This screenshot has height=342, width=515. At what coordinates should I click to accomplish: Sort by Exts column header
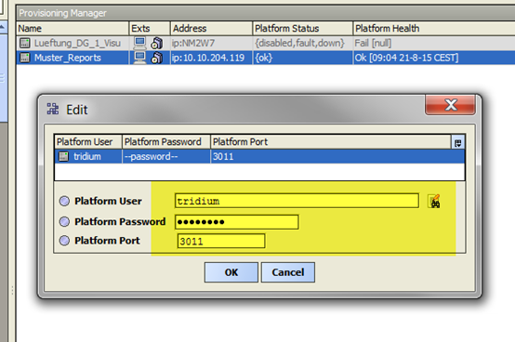point(150,28)
